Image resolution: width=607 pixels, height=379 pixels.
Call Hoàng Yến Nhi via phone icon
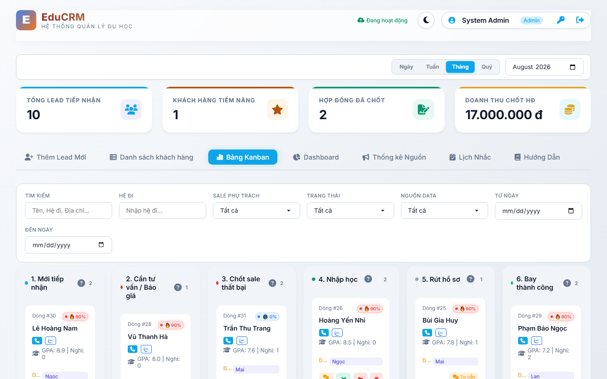tap(324, 333)
